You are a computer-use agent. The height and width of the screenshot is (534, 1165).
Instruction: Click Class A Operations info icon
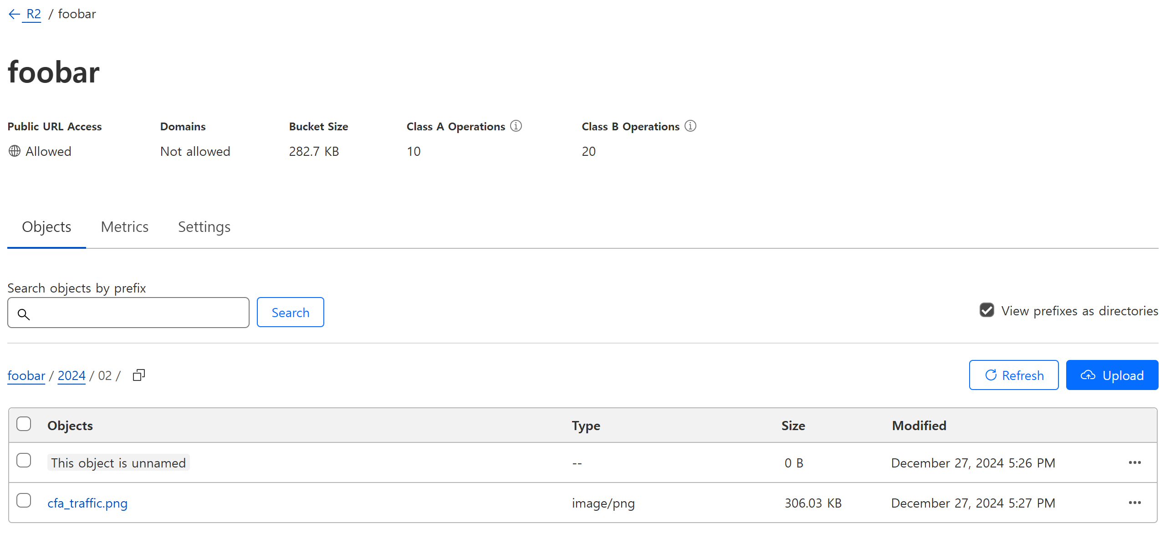click(x=516, y=126)
